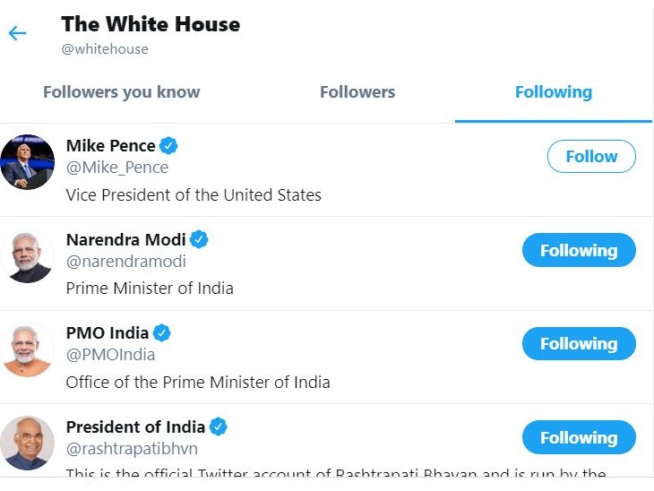Open Mike Pence's profile picture
The image size is (654, 491).
point(27,162)
